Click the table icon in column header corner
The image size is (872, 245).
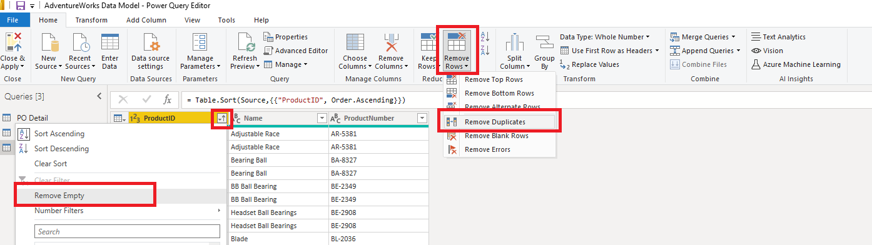coord(119,118)
